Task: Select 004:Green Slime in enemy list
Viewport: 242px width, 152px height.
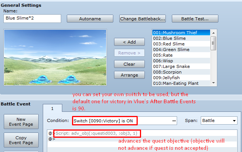Action: [x=181, y=50]
